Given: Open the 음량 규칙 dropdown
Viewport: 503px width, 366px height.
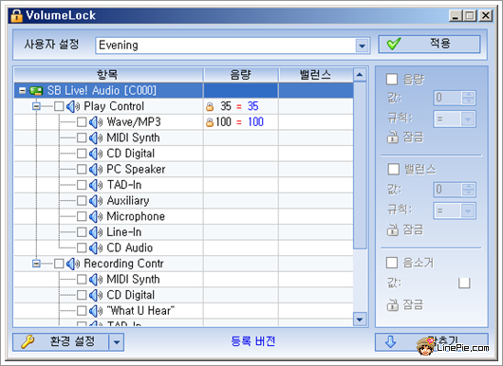Looking at the screenshot, I should [x=468, y=119].
